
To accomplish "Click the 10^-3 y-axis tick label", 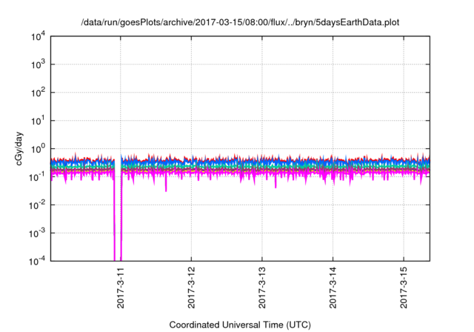I will (37, 233).
